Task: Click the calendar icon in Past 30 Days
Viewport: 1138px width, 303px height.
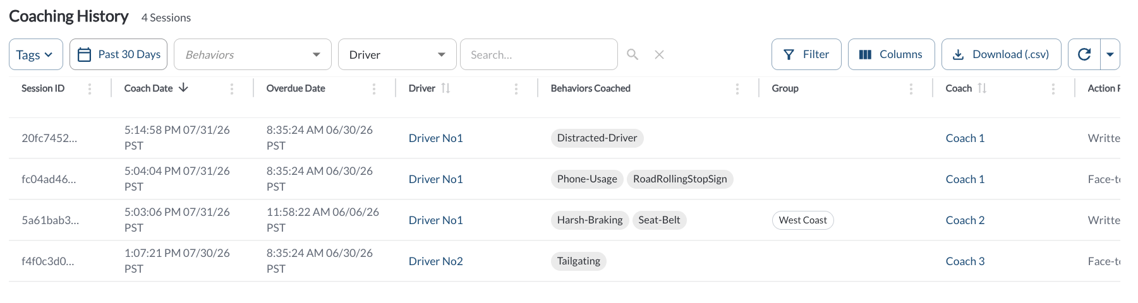Action: click(x=84, y=55)
